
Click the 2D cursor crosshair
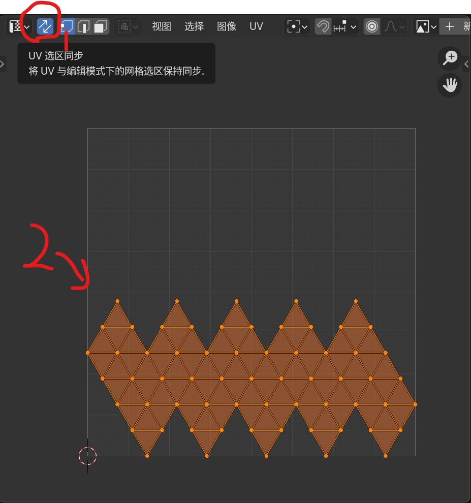[87, 456]
